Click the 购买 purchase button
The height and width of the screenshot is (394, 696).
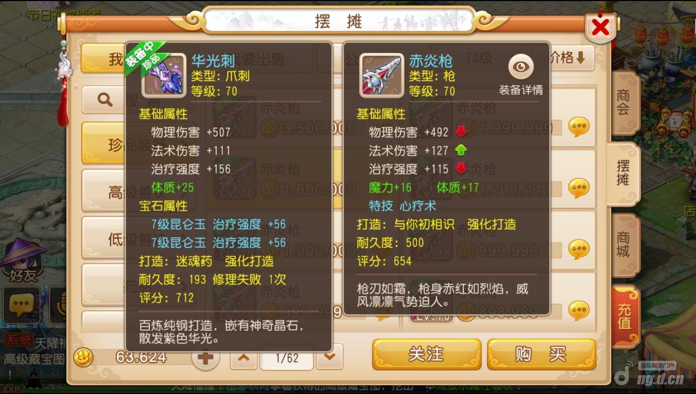point(541,354)
